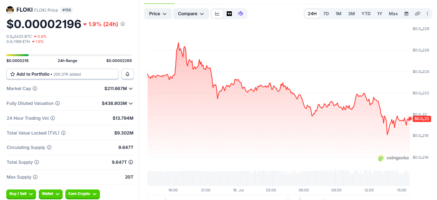The width and height of the screenshot is (437, 200).
Task: Open info icon beside 9.647T total supply value
Action: click(x=131, y=162)
